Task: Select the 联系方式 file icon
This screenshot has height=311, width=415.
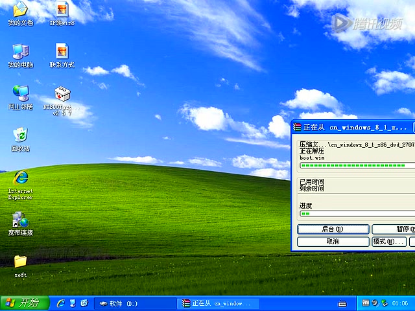Action: click(62, 56)
